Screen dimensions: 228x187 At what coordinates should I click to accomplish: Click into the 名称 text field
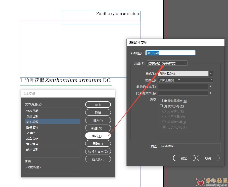170,53
